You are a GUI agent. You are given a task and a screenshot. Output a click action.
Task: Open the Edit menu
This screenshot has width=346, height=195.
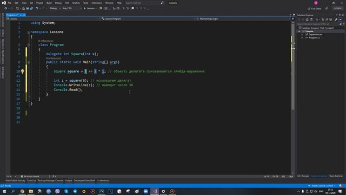click(17, 3)
